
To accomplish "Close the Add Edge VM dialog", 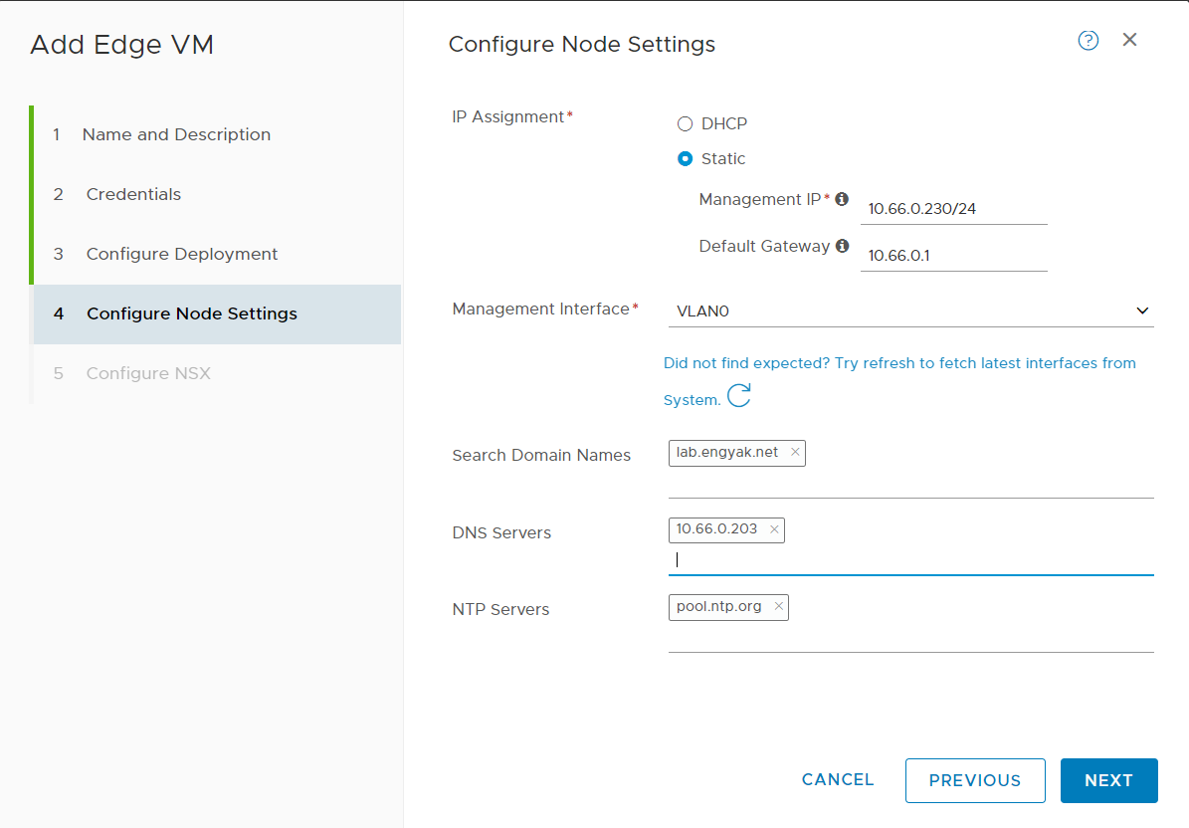I will click(1129, 40).
